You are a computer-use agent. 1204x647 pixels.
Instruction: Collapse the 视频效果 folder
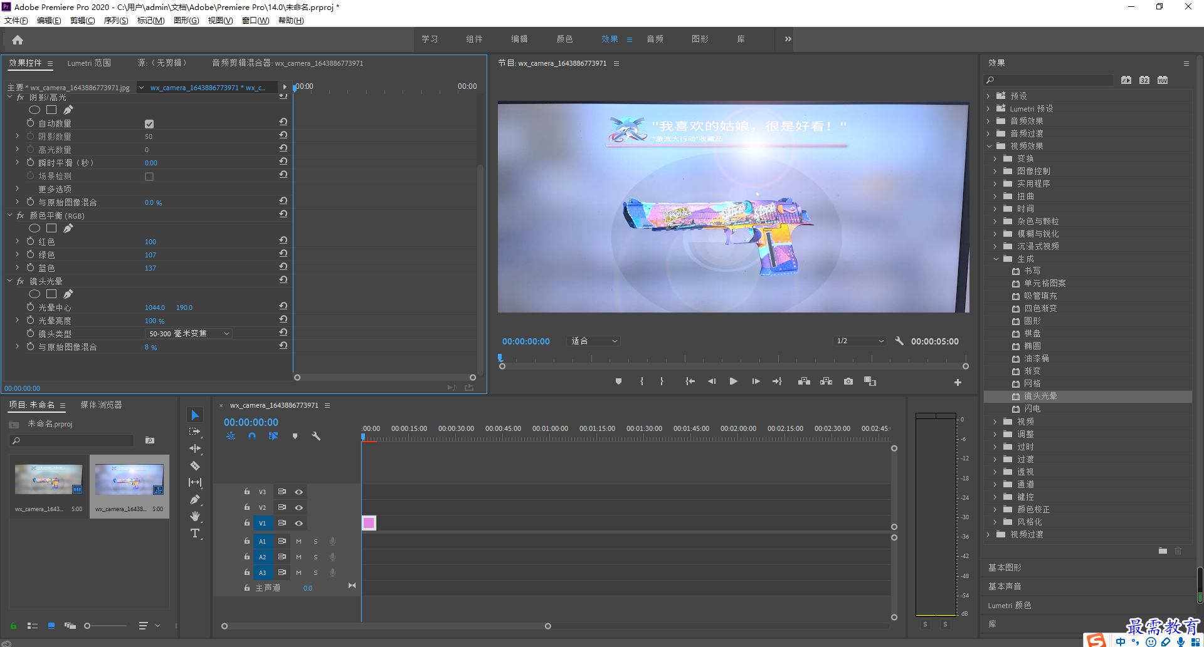(989, 146)
